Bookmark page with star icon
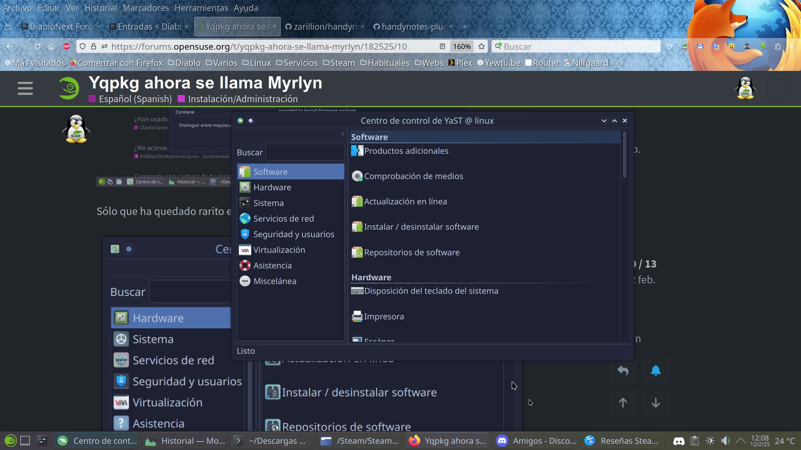The image size is (801, 450). tap(481, 47)
